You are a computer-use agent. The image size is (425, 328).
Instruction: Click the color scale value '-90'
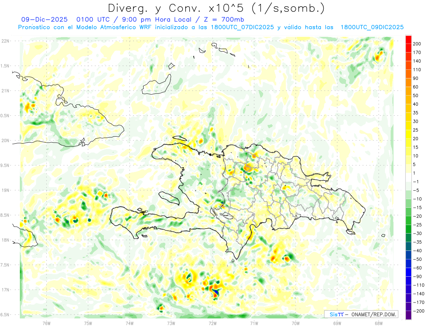pos(417,276)
